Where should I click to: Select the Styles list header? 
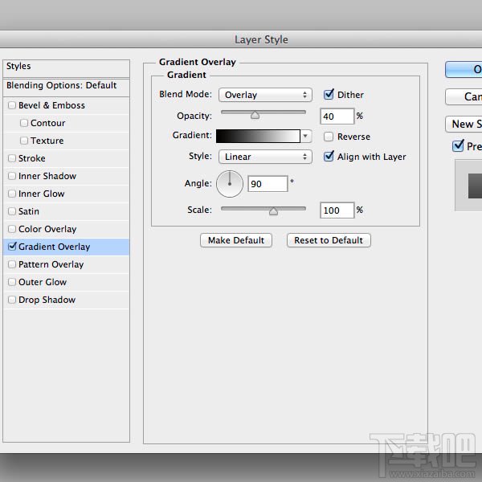pyautogui.click(x=67, y=68)
